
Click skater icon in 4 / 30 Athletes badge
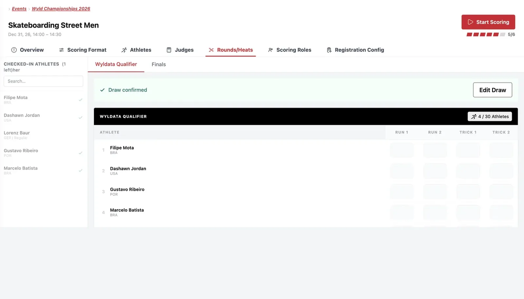pos(474,117)
